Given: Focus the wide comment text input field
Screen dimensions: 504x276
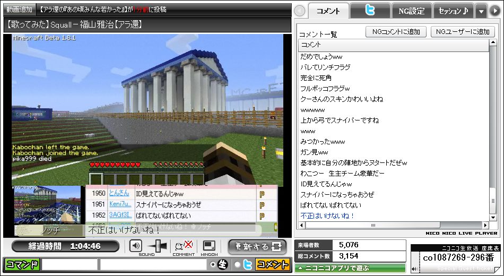Looking at the screenshot, I should click(x=153, y=264).
